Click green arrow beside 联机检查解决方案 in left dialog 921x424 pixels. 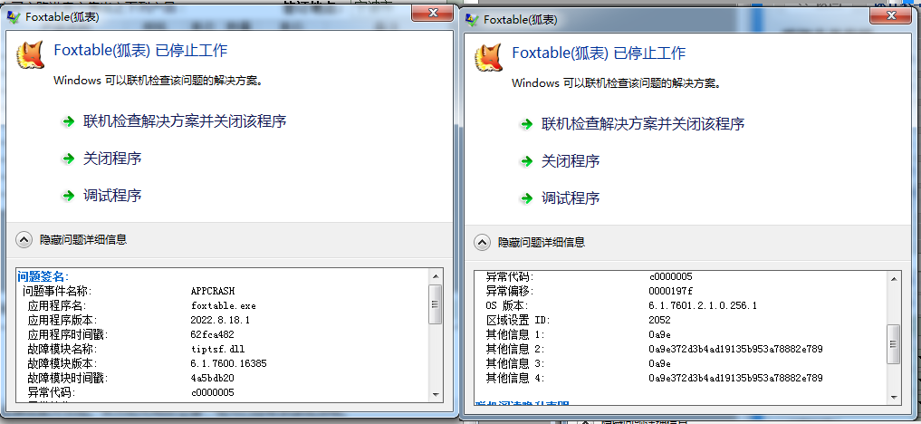70,121
